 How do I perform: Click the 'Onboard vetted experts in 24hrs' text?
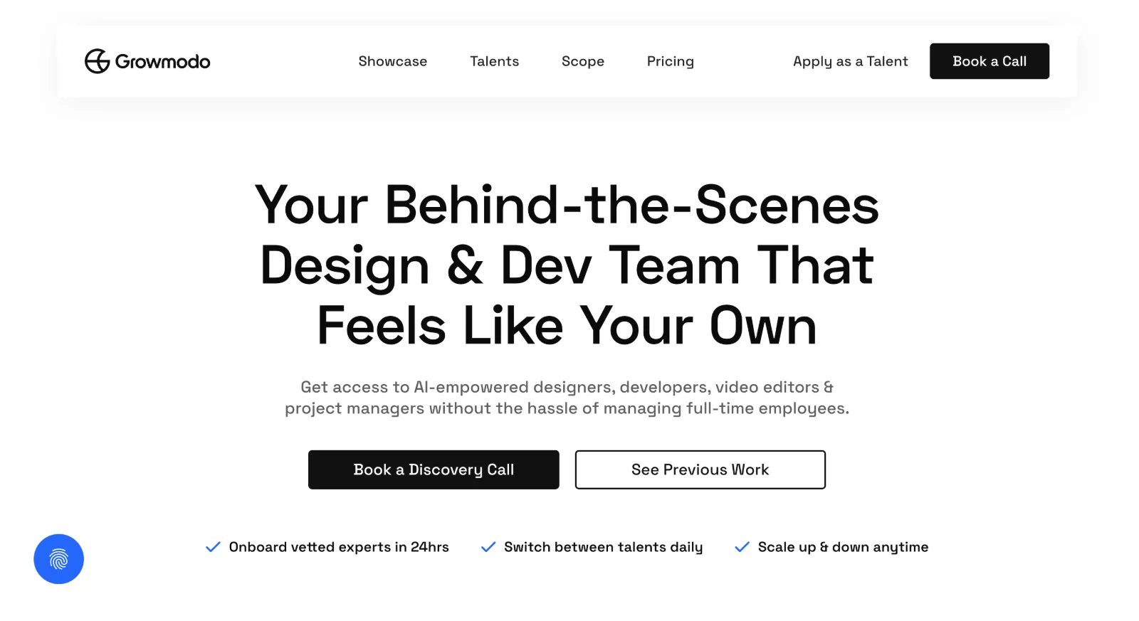pyautogui.click(x=339, y=547)
